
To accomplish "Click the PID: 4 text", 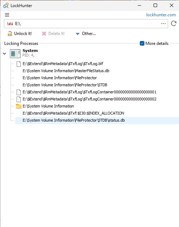I will [x=28, y=55].
